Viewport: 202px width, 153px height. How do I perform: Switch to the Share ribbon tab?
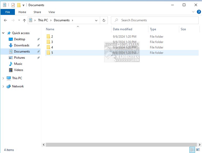click(37, 12)
